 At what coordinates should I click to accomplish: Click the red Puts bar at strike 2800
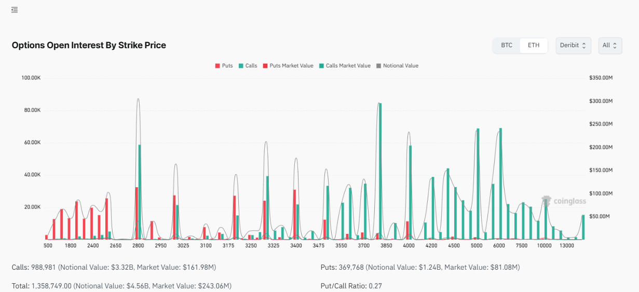[x=137, y=213]
